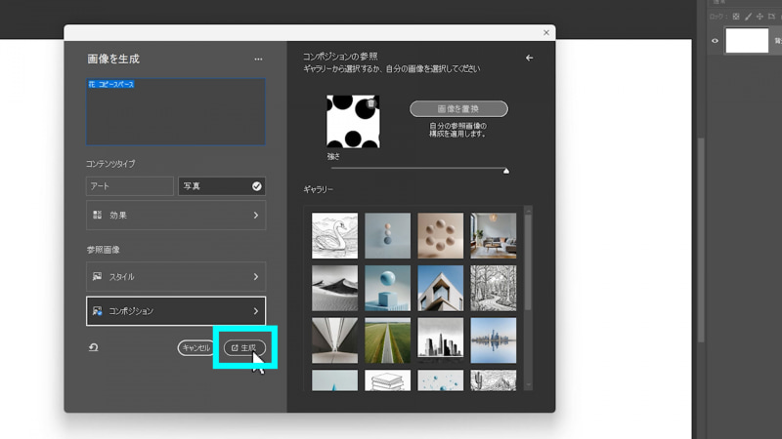
Task: Choose the grayscale sand dunes gallery image
Action: [334, 288]
